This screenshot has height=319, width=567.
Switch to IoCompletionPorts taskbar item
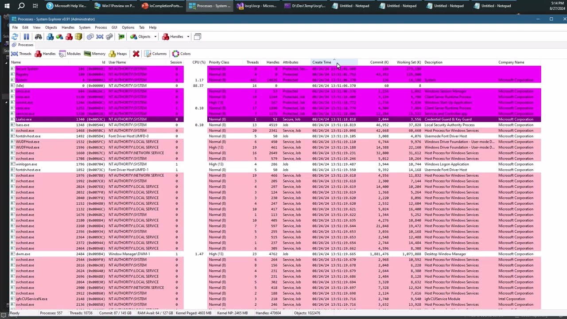click(161, 6)
